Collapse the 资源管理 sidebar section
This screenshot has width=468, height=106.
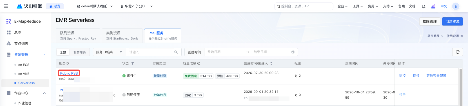click(x=44, y=55)
